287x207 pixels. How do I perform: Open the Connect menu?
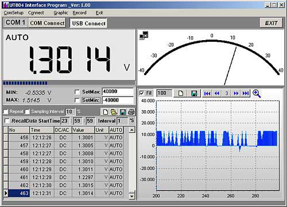36,13
